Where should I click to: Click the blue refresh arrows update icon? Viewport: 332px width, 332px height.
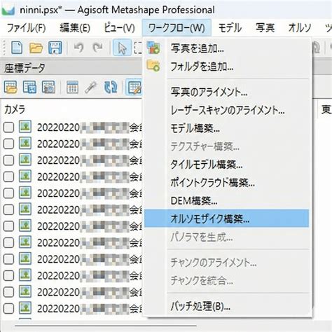[x=111, y=88]
